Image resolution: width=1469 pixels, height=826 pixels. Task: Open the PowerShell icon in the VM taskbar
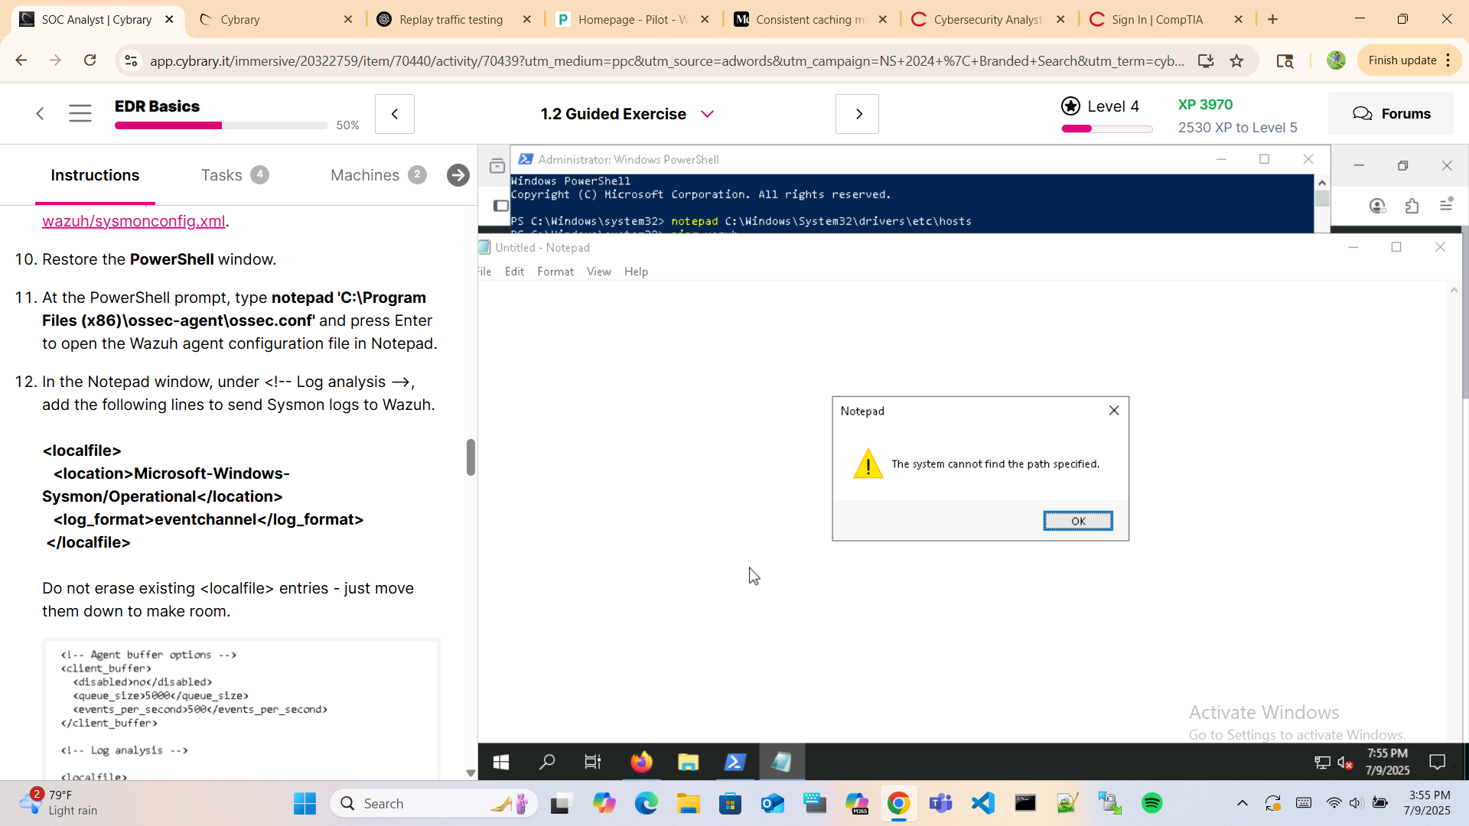coord(734,762)
